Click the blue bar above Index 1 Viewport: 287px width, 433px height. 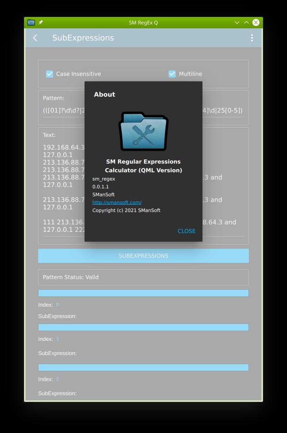point(143,327)
